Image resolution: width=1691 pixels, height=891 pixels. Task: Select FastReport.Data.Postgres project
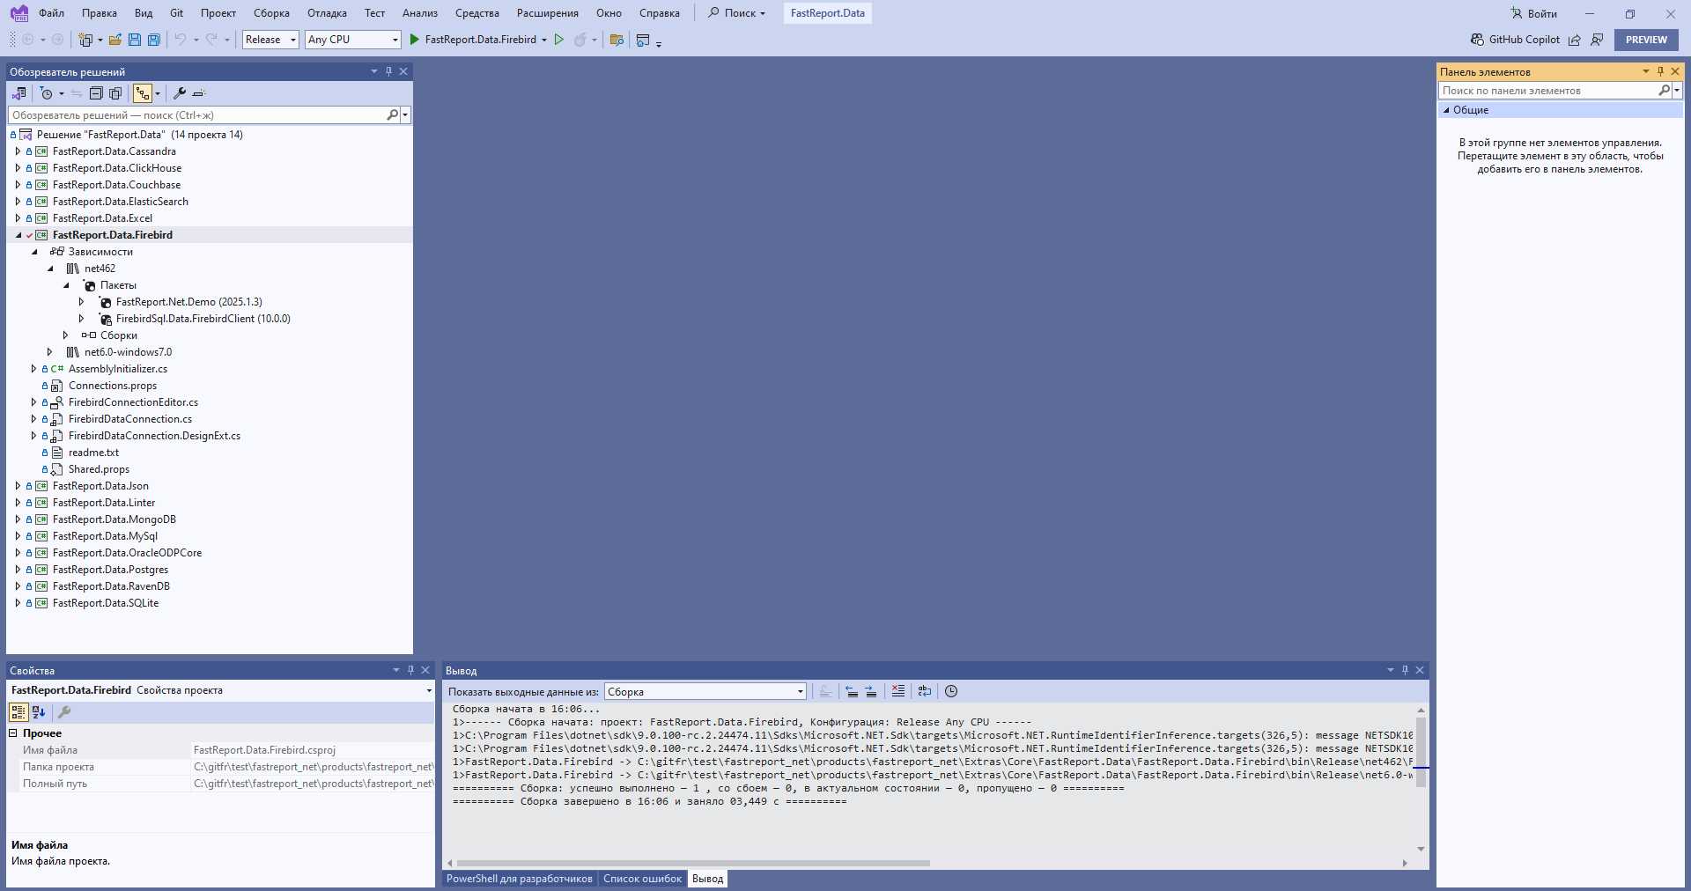click(110, 570)
